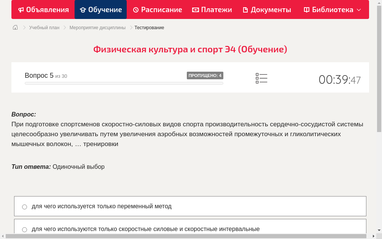This screenshot has width=382, height=239.
Task: Open breadcrumb expander after Учебный план
Action: click(x=64, y=28)
